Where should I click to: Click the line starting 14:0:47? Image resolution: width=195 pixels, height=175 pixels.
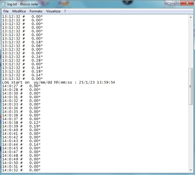pos(21,152)
